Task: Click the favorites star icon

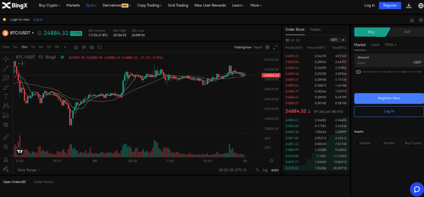Action: (x=4, y=19)
